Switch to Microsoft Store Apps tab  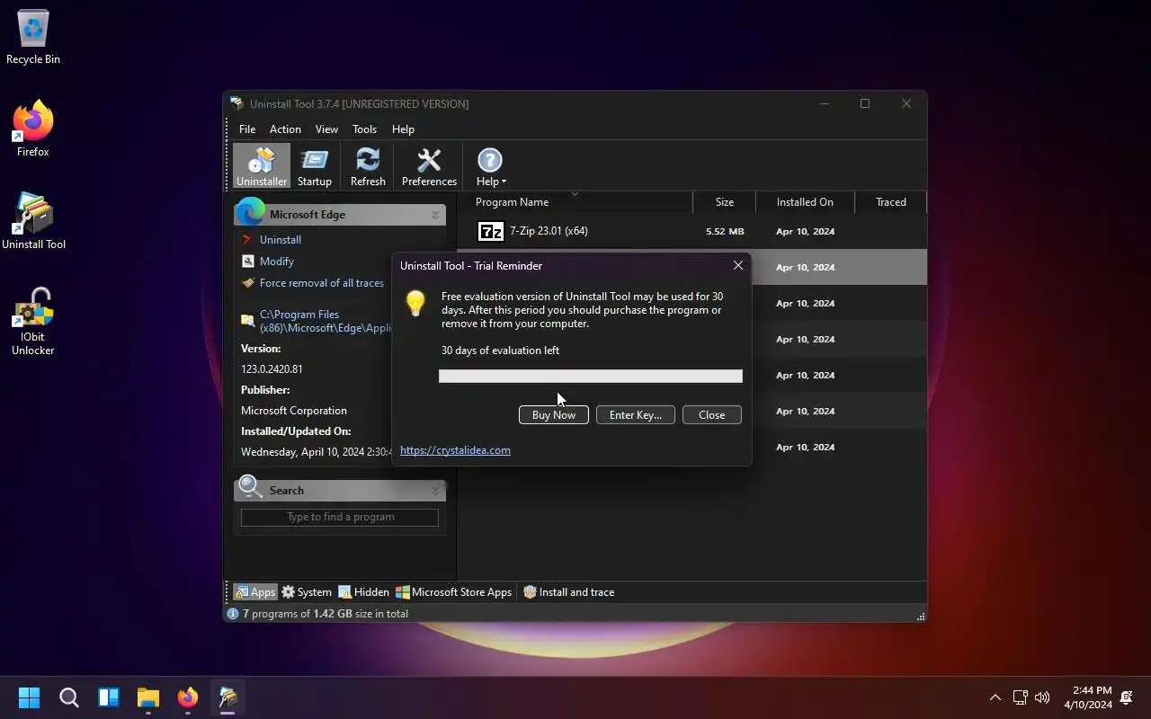[x=454, y=592]
